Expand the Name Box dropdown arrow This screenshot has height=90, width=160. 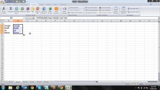point(24,18)
